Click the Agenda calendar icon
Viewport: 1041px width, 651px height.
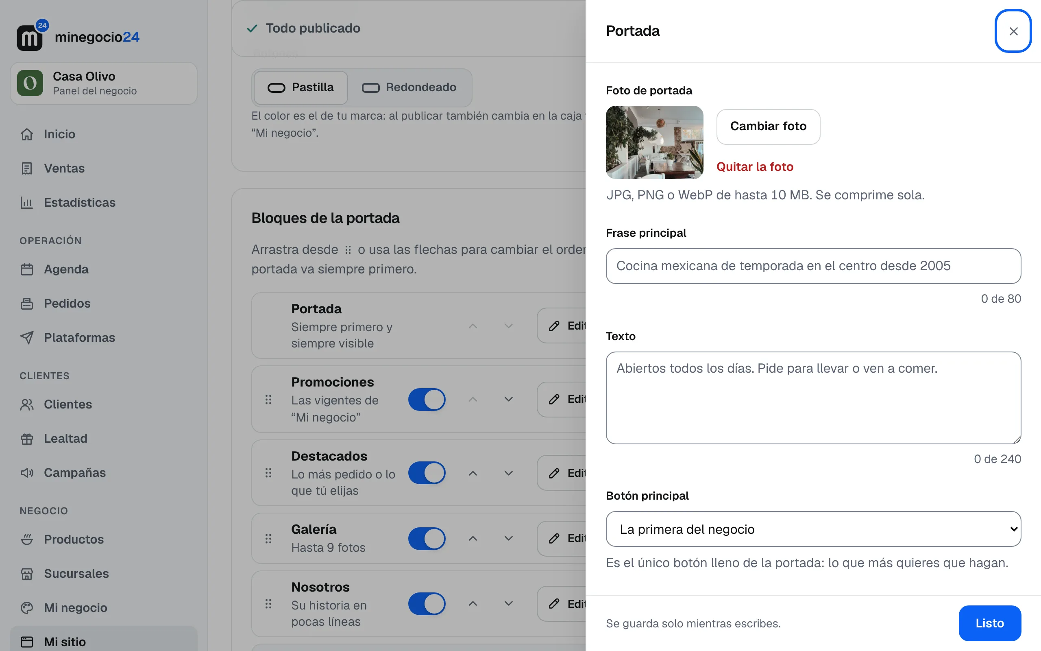click(27, 269)
